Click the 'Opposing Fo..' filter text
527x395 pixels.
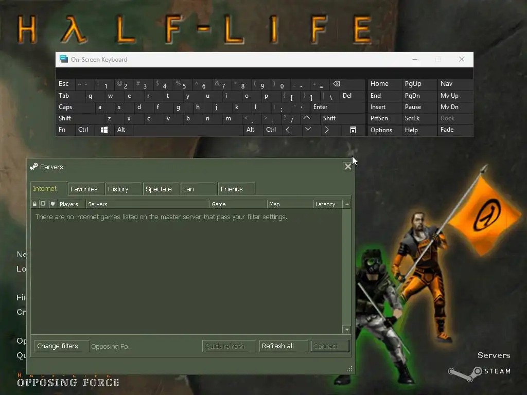pyautogui.click(x=111, y=346)
